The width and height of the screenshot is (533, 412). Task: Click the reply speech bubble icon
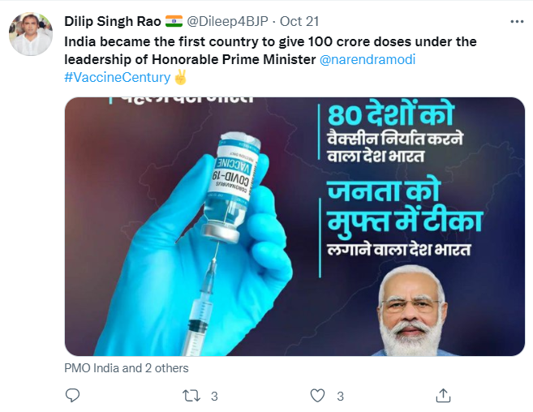click(x=72, y=396)
